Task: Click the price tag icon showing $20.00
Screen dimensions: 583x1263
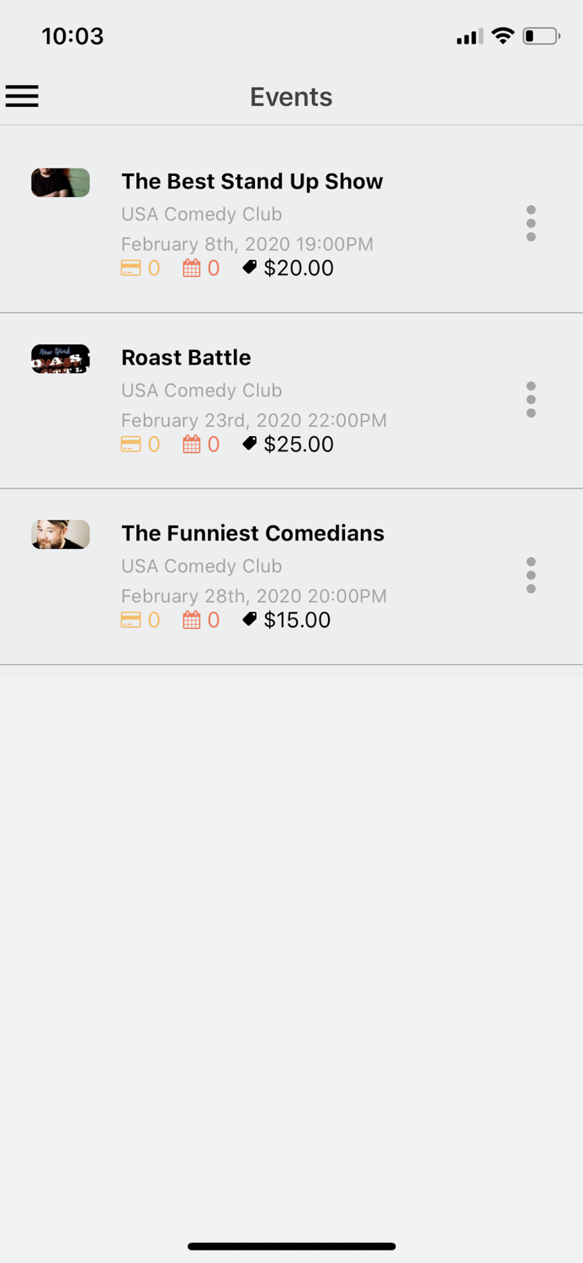Action: point(250,267)
